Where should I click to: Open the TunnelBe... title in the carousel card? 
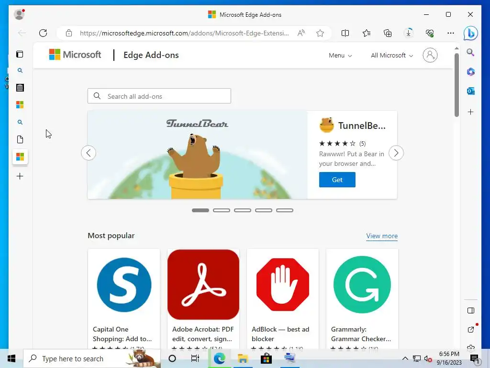[362, 126]
